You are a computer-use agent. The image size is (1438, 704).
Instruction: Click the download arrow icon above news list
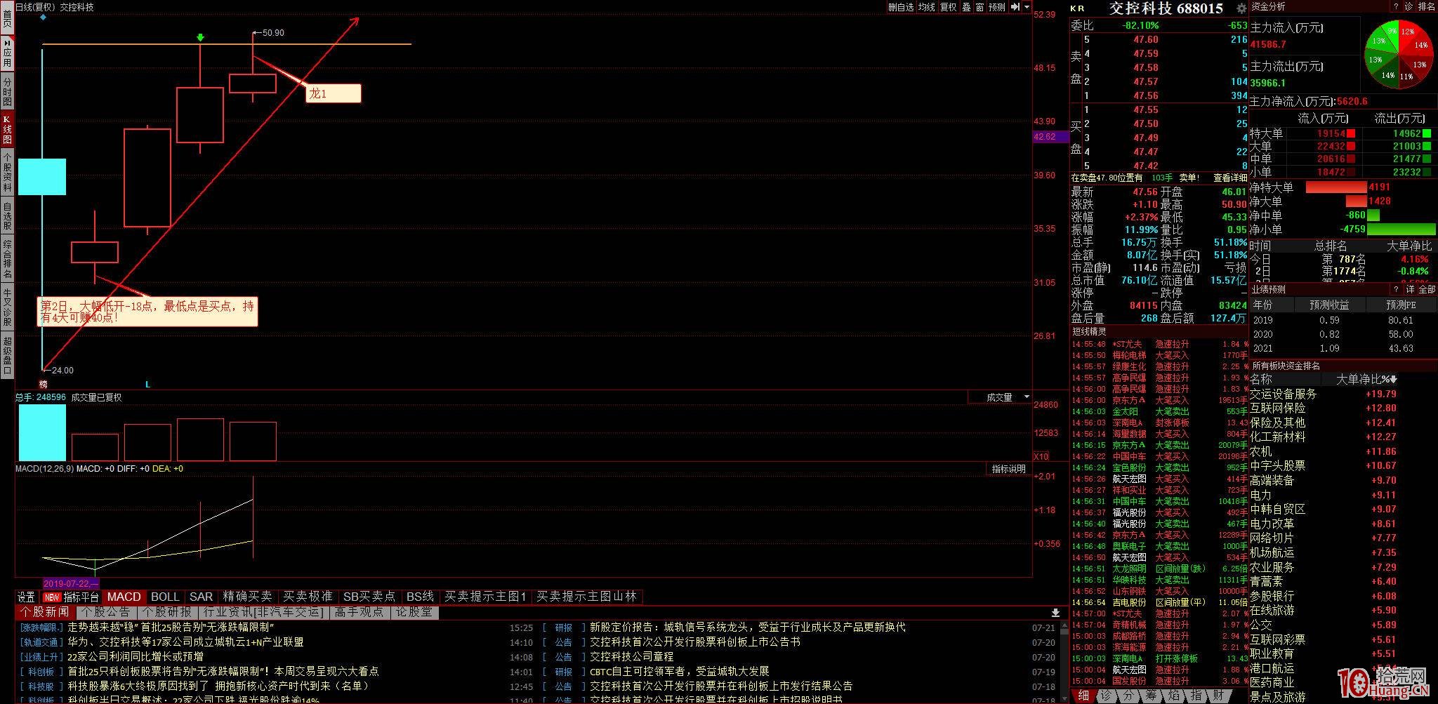point(1055,613)
